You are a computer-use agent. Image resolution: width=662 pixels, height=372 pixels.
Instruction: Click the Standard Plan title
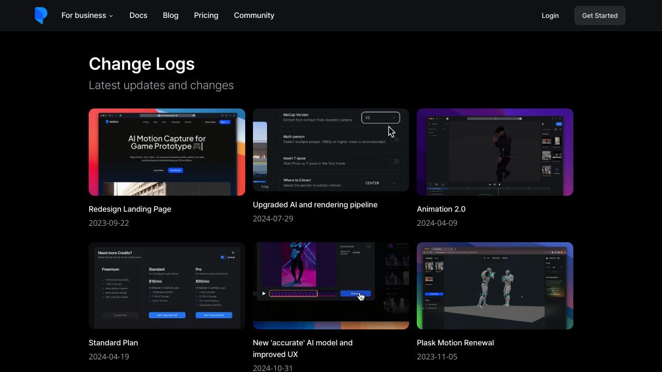coord(113,343)
